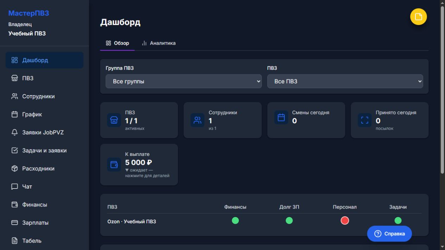Switch to the Аналитика tab

tap(158, 43)
